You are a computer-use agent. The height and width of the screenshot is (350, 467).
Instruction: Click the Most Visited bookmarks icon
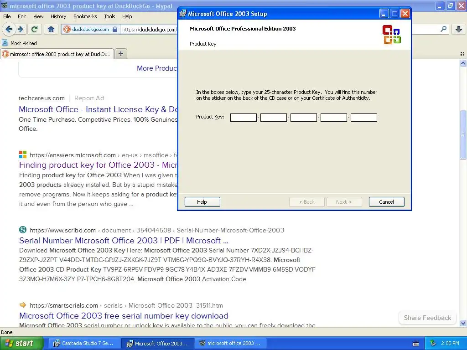[5, 43]
